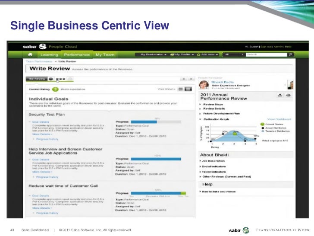
Task: Click Security Test Plan progress bar
Action: click(x=156, y=122)
